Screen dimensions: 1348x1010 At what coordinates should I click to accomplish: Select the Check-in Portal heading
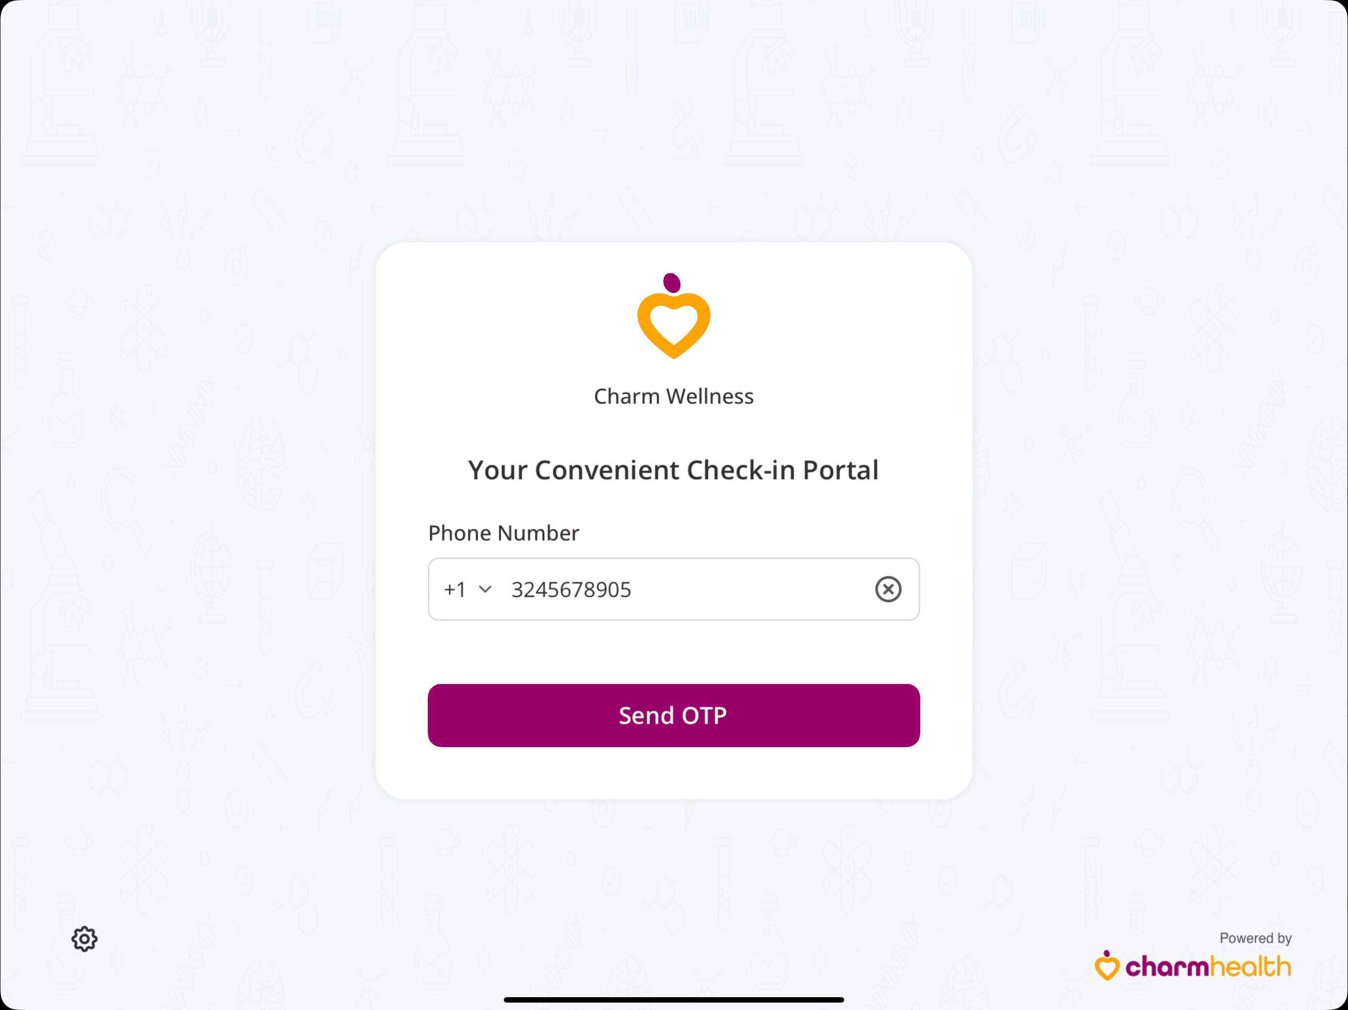[x=673, y=469]
